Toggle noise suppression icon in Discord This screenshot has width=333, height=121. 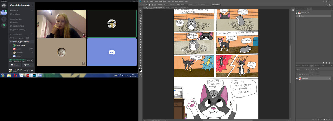[28, 60]
